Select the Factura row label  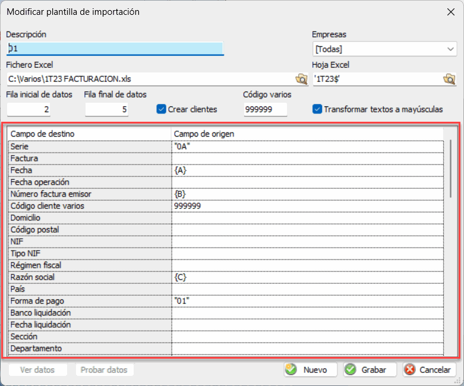click(90, 159)
